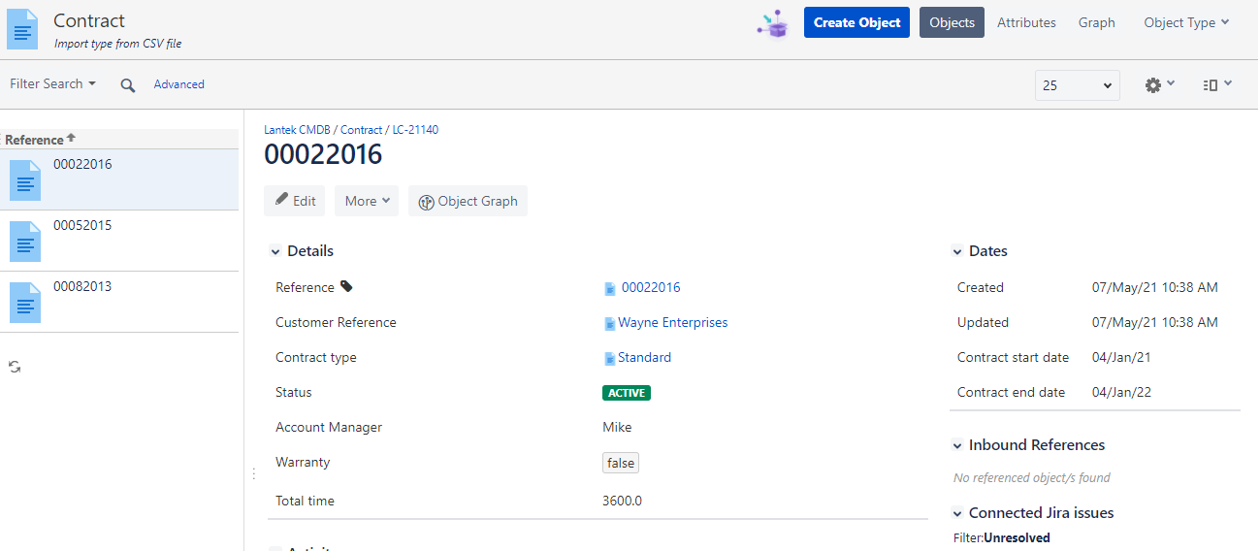Expand the Filter Search dropdown
1260x551 pixels.
pyautogui.click(x=53, y=84)
